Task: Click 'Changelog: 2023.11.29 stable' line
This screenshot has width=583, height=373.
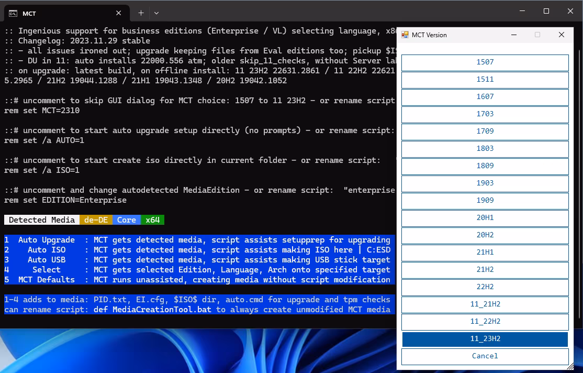Action: point(77,41)
